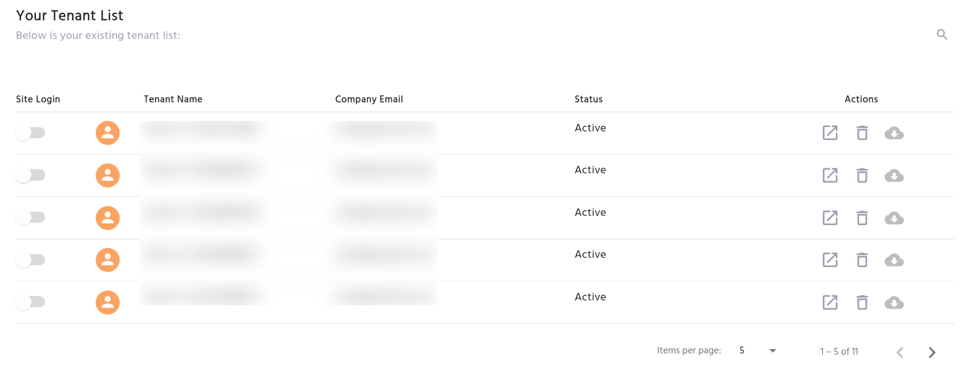Delete the fifth tenant with trash icon

[862, 302]
